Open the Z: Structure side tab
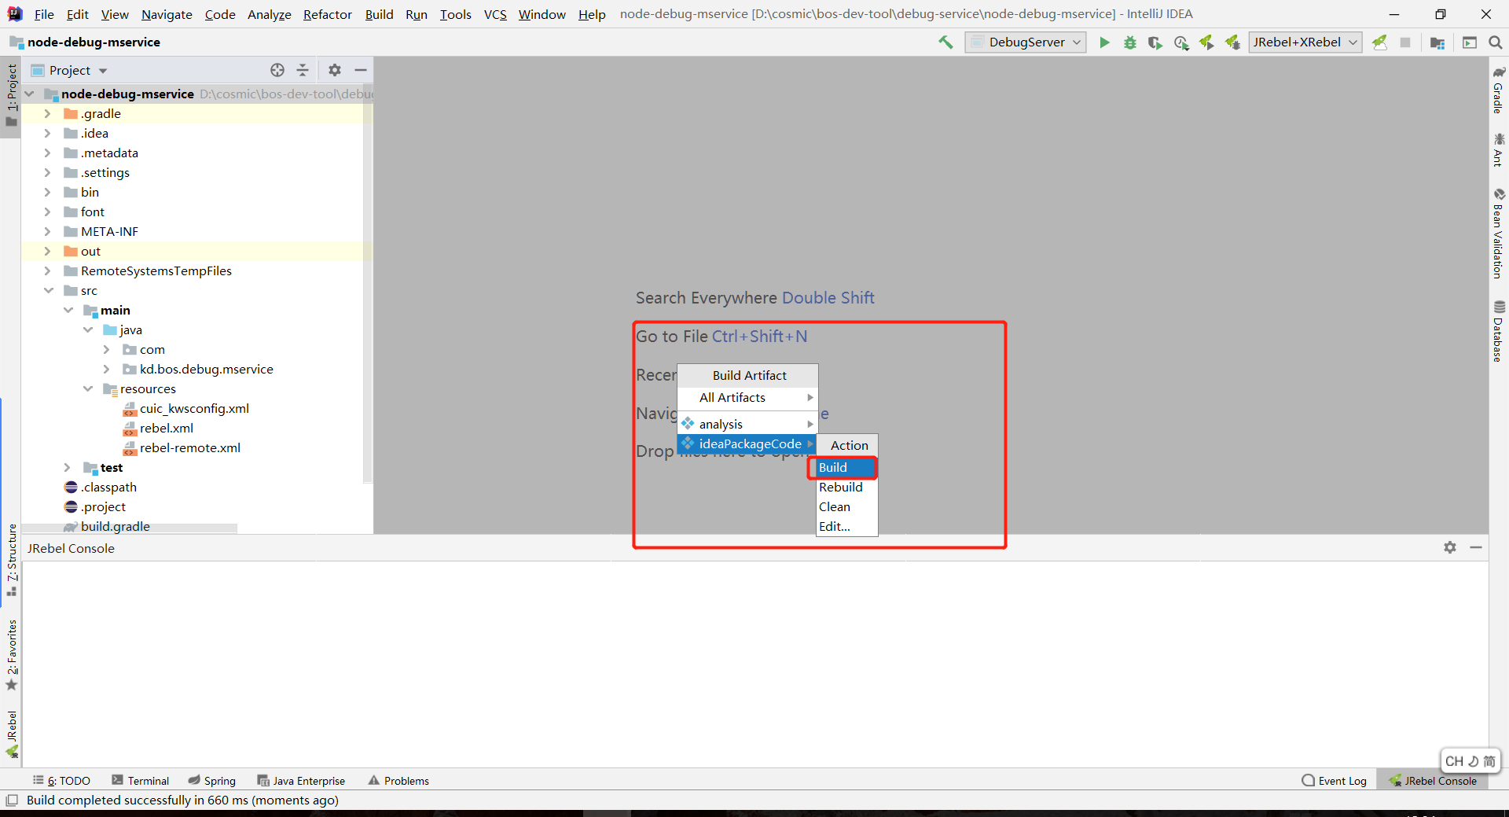Image resolution: width=1509 pixels, height=817 pixels. point(11,559)
